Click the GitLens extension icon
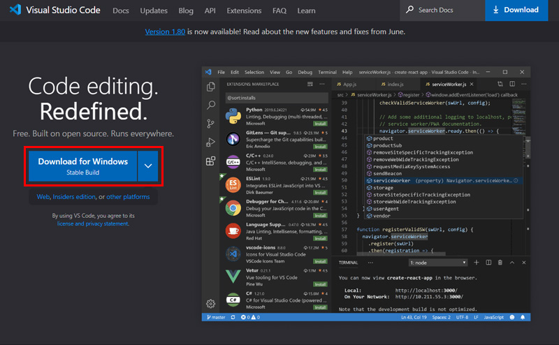Viewport: 559px width, 345px height. coord(233,139)
